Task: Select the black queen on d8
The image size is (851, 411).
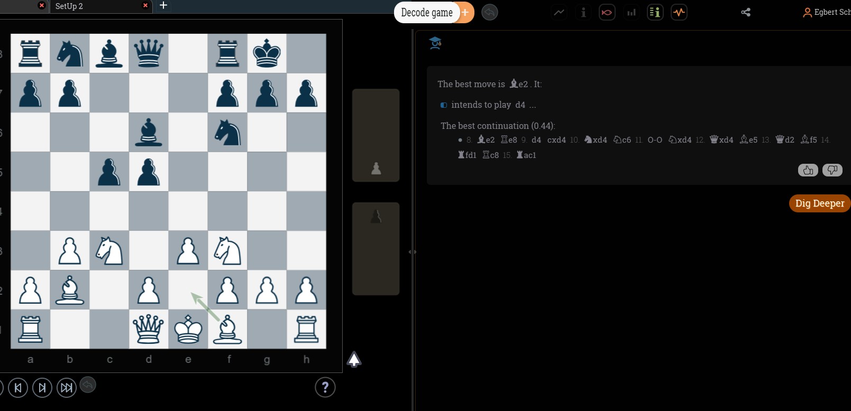Action: [x=149, y=53]
